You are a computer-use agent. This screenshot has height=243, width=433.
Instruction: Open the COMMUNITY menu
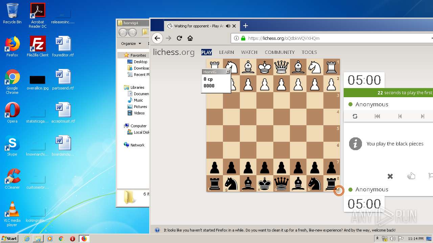(x=280, y=52)
